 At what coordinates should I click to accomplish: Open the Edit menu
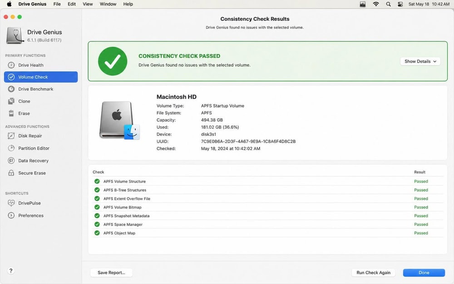click(x=72, y=4)
